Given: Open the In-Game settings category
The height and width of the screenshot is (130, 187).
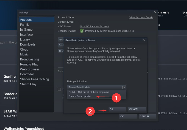Looking at the screenshot, I should (x=37, y=30).
